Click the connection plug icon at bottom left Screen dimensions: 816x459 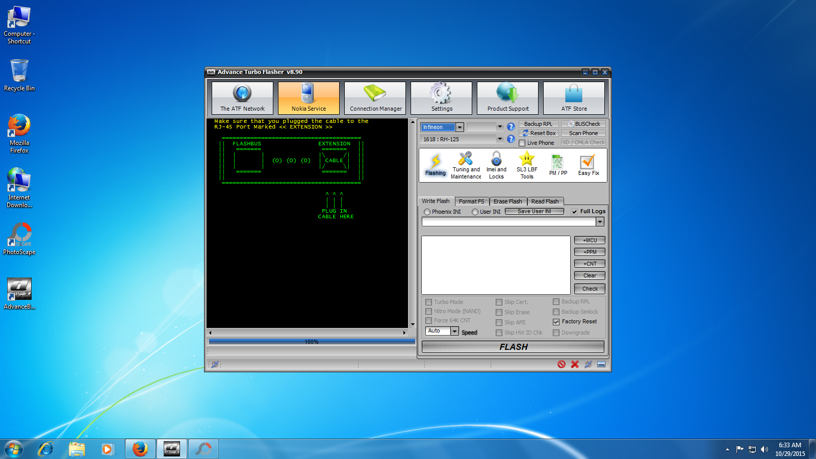click(x=215, y=364)
